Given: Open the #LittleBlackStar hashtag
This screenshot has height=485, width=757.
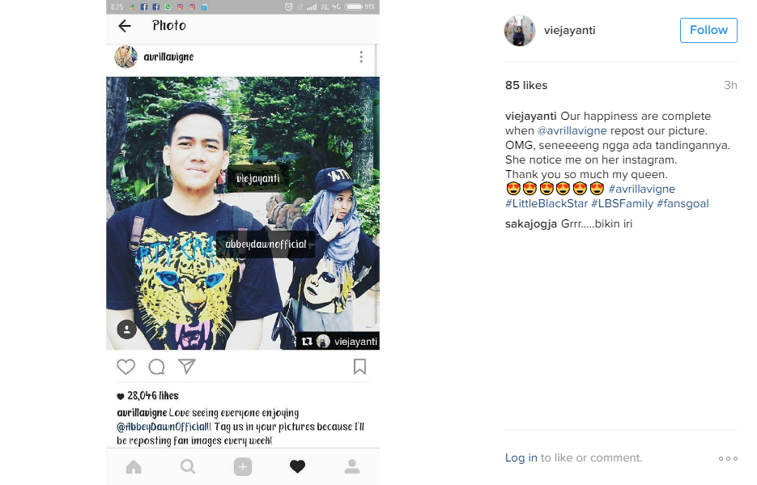Looking at the screenshot, I should coord(546,204).
